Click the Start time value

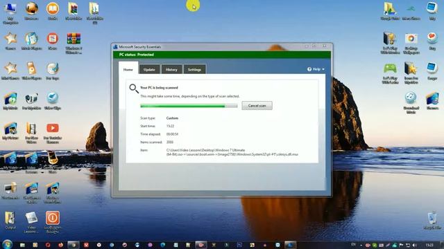click(170, 126)
